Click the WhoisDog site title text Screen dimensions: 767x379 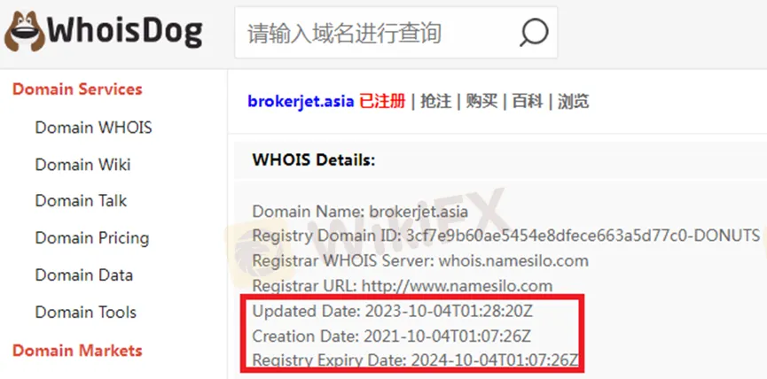pyautogui.click(x=124, y=32)
